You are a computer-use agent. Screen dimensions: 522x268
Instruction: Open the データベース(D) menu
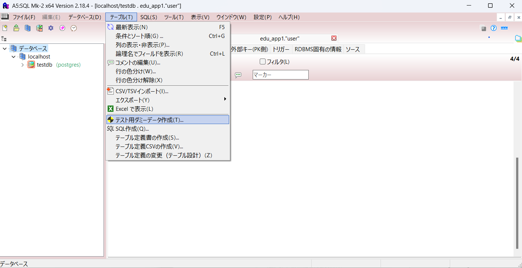click(85, 17)
